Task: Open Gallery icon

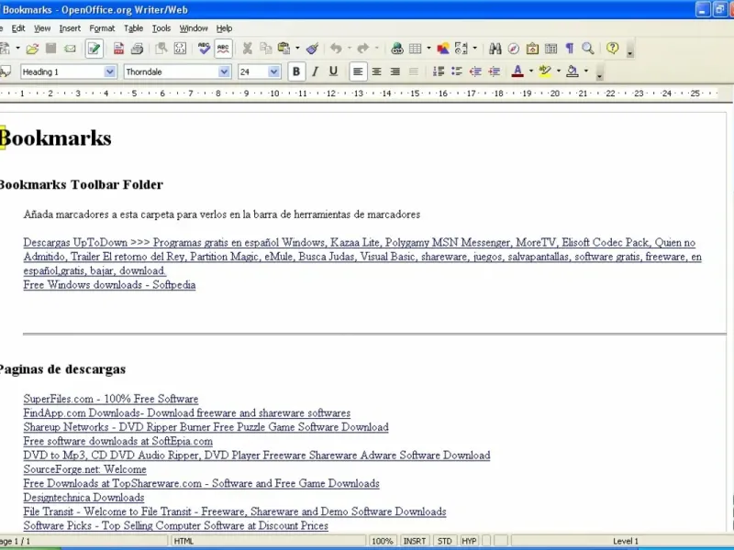Action: 532,49
